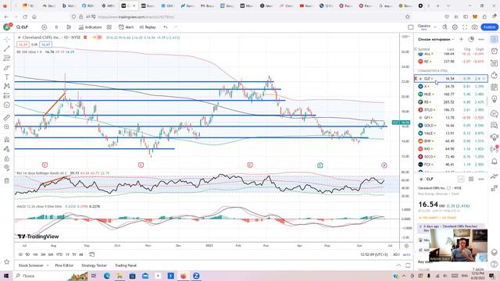This screenshot has width=500, height=281.
Task: Select the brush drawing tool
Action: click(x=7, y=68)
